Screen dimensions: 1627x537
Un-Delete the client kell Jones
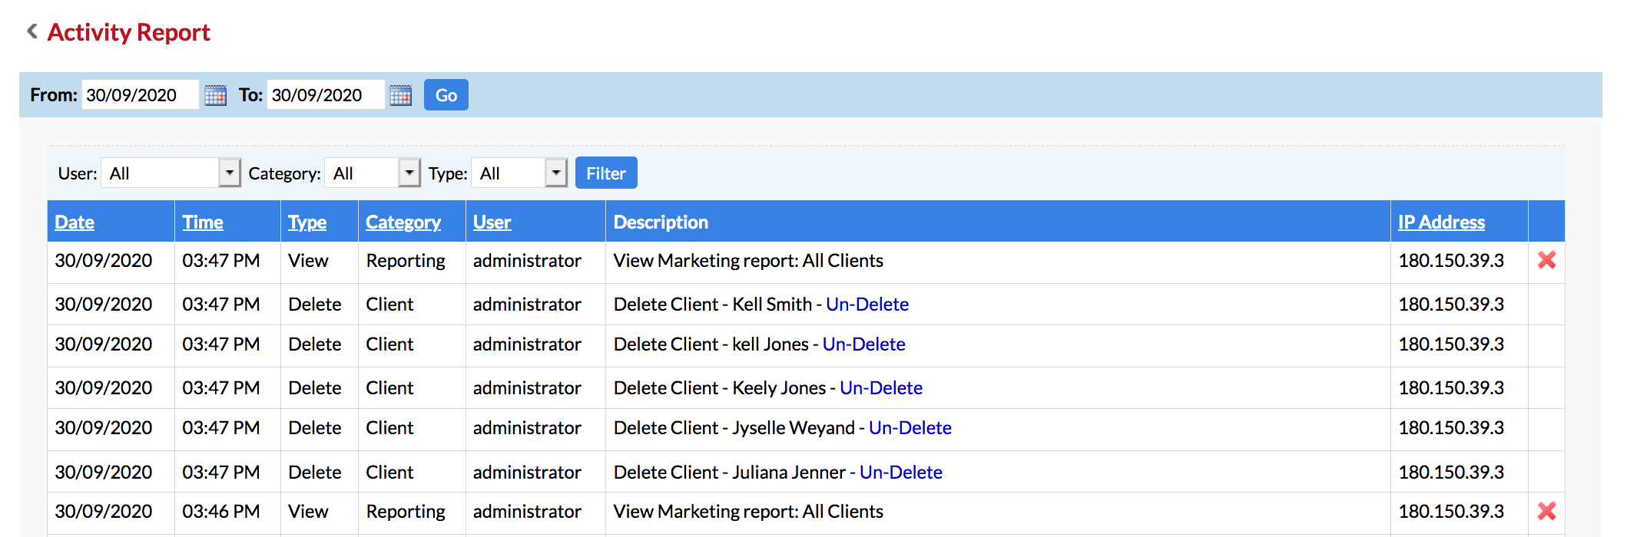point(863,344)
